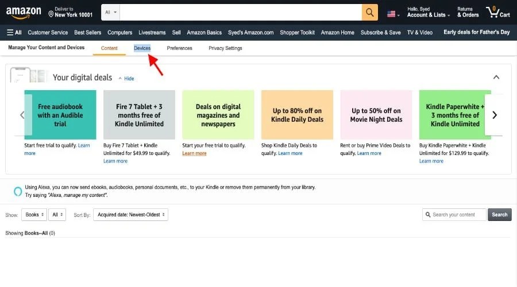Click the Amazon logo

(x=24, y=13)
